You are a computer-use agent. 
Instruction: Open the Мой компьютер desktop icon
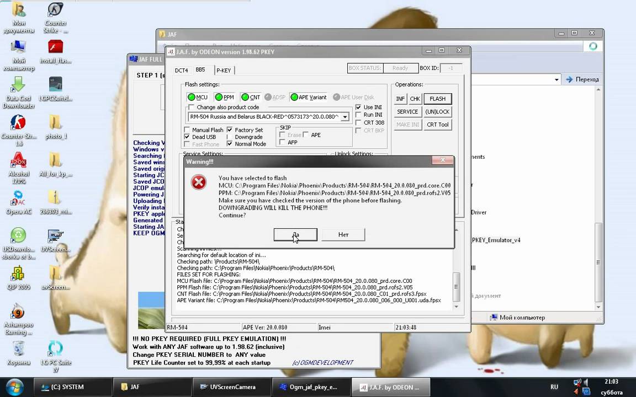(x=18, y=55)
